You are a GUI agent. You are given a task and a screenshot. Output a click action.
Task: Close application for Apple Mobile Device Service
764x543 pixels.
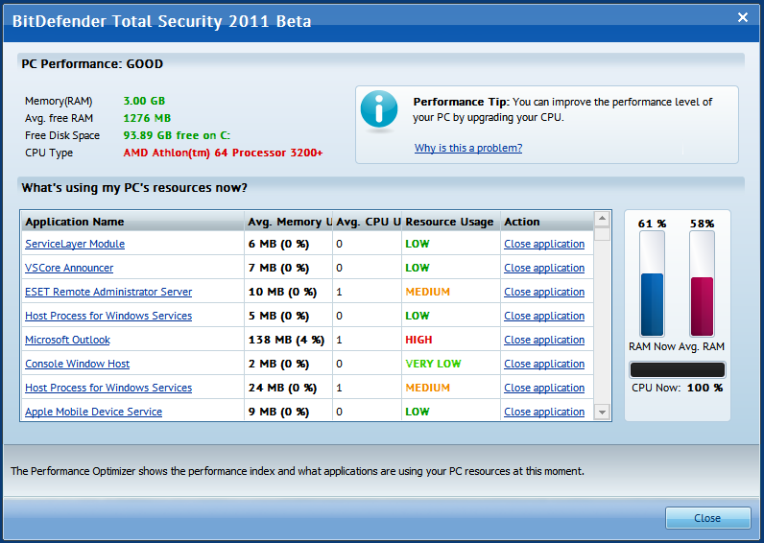click(x=544, y=412)
